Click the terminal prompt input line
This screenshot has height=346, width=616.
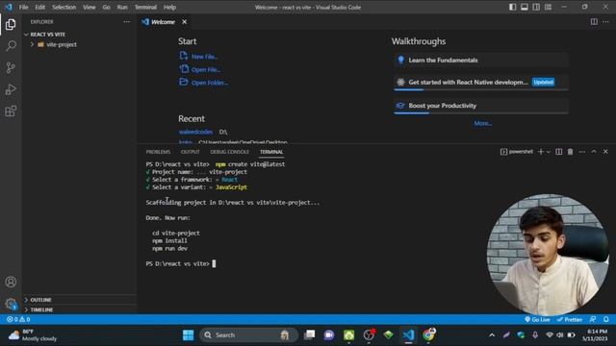tap(181, 263)
